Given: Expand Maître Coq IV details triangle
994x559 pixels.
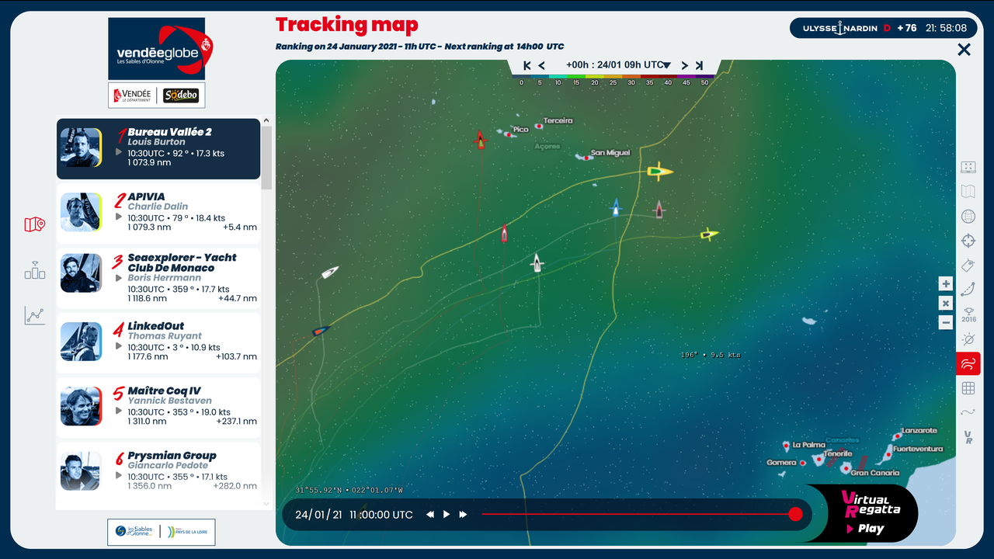Looking at the screenshot, I should click(x=119, y=411).
